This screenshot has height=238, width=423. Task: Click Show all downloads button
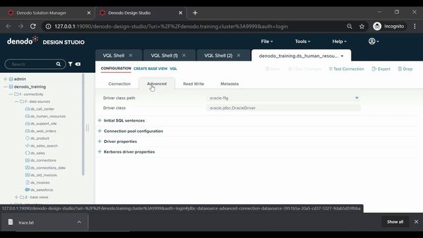395,222
